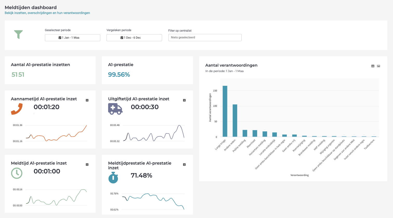Click the Meldtijden dashboard heading
Image resolution: width=393 pixels, height=218 pixels.
(31, 8)
